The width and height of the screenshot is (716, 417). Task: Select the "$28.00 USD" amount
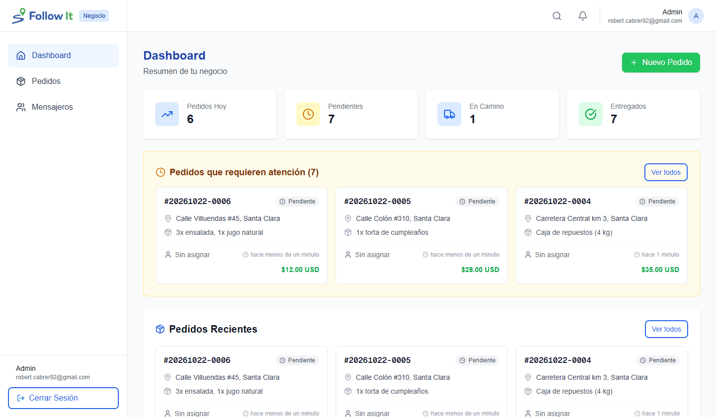tap(480, 270)
